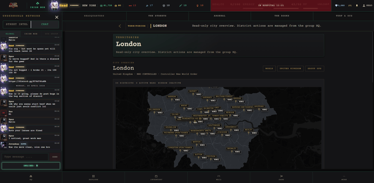Screen dimensions: 374x183
Task: Click Jovankaa's avatar in the chat
Action: coord(4,145)
